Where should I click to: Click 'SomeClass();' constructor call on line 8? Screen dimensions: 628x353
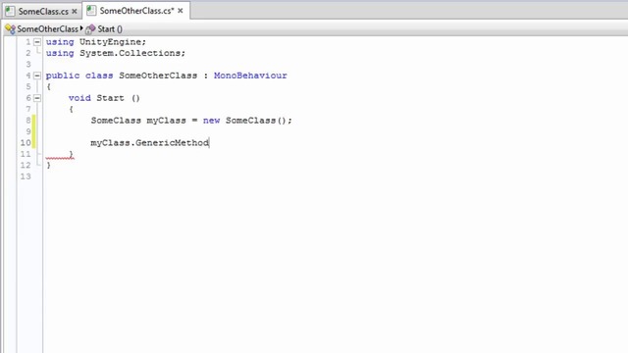point(259,121)
